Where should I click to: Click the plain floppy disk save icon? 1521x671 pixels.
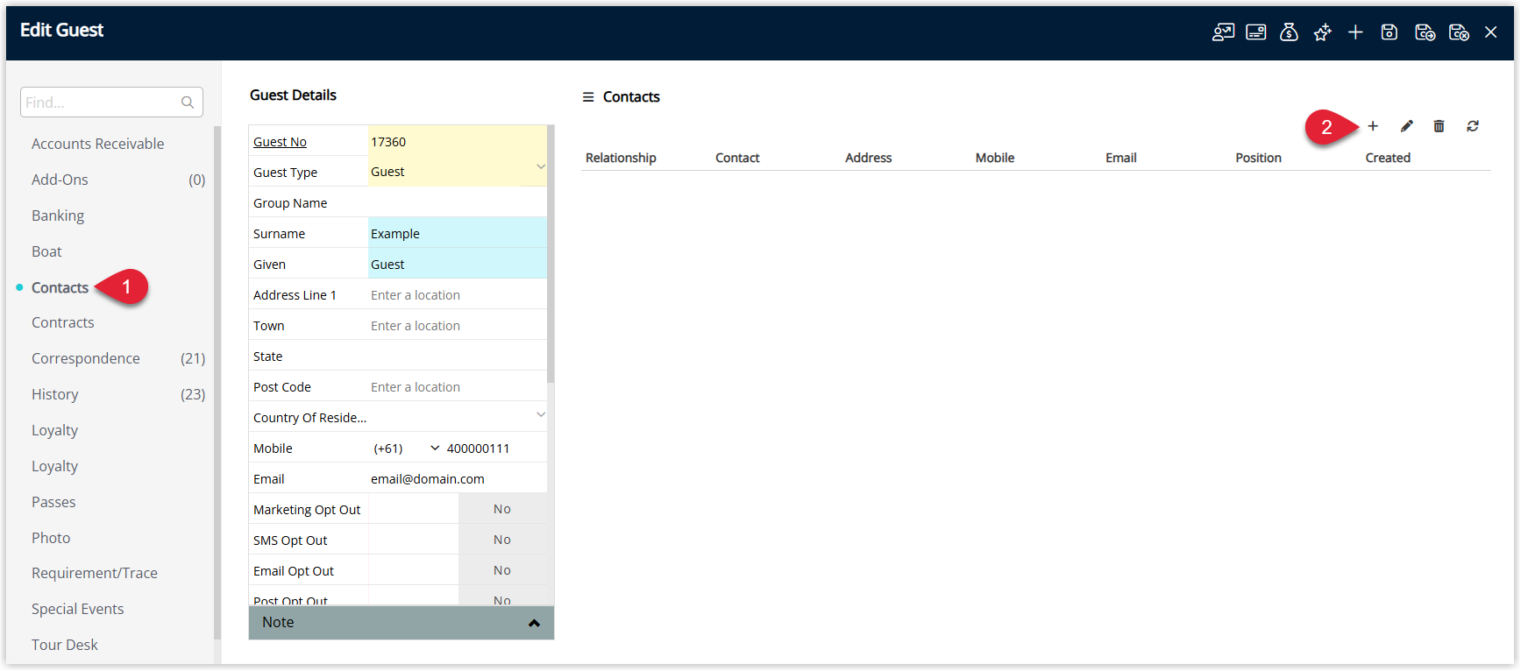tap(1390, 32)
